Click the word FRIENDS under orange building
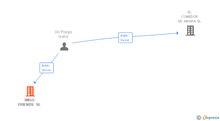 point(26,105)
